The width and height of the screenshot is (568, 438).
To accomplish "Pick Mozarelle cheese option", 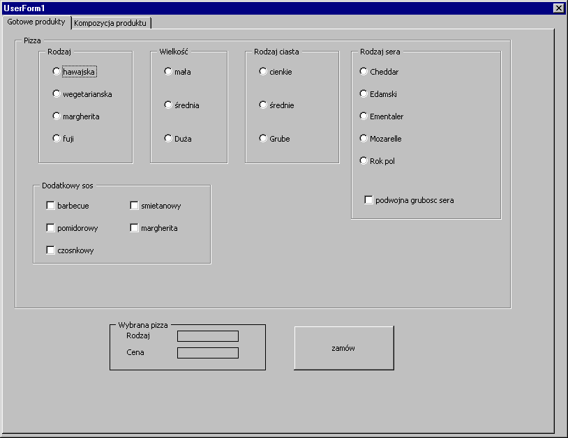I will tap(364, 138).
